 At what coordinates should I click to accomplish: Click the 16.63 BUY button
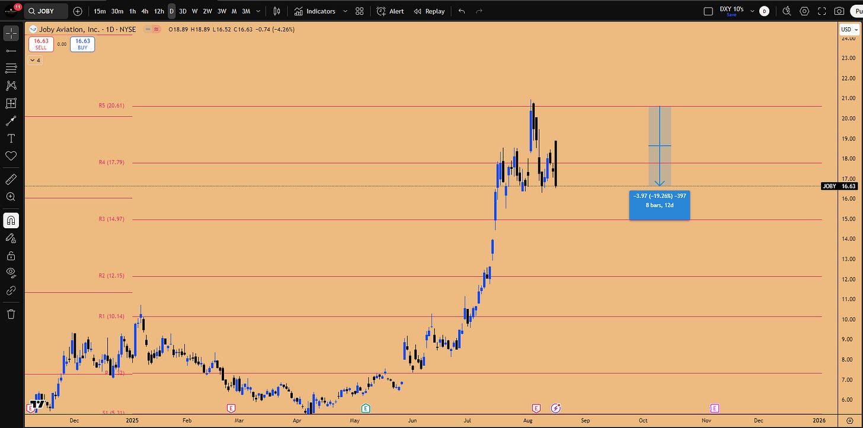82,44
